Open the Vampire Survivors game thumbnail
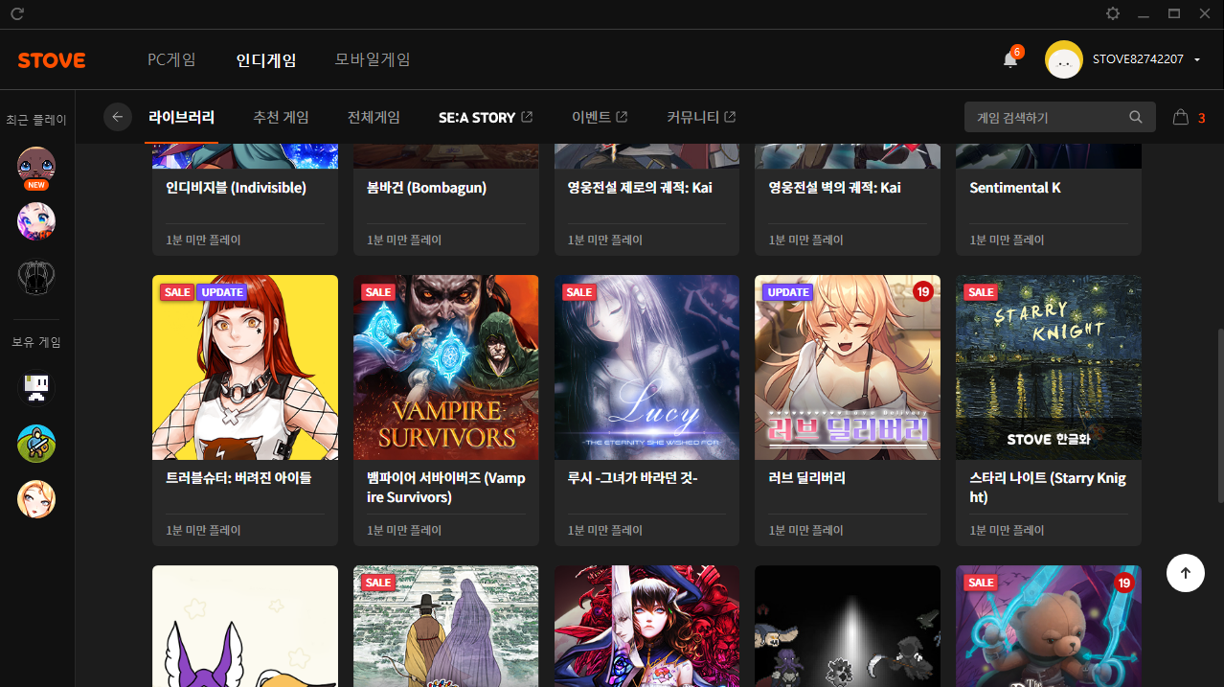The height and width of the screenshot is (687, 1224). (x=445, y=367)
